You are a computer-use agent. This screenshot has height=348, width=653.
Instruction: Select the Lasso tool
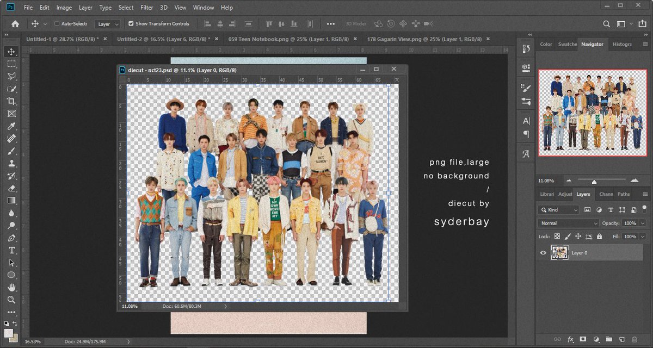(x=11, y=76)
